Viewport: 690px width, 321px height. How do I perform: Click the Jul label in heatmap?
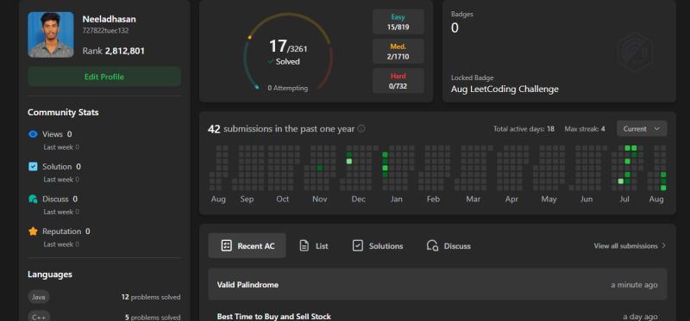[624, 199]
